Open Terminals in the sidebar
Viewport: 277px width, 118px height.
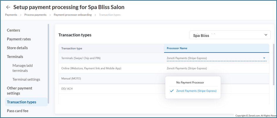pyautogui.click(x=15, y=57)
